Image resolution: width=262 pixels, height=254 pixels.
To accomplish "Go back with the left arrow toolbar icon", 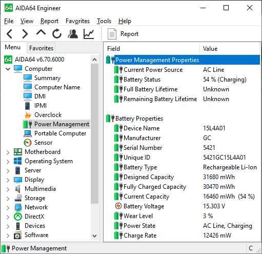I will pos(9,34).
